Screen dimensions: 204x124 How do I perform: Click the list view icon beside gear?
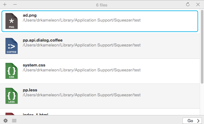click(14, 121)
